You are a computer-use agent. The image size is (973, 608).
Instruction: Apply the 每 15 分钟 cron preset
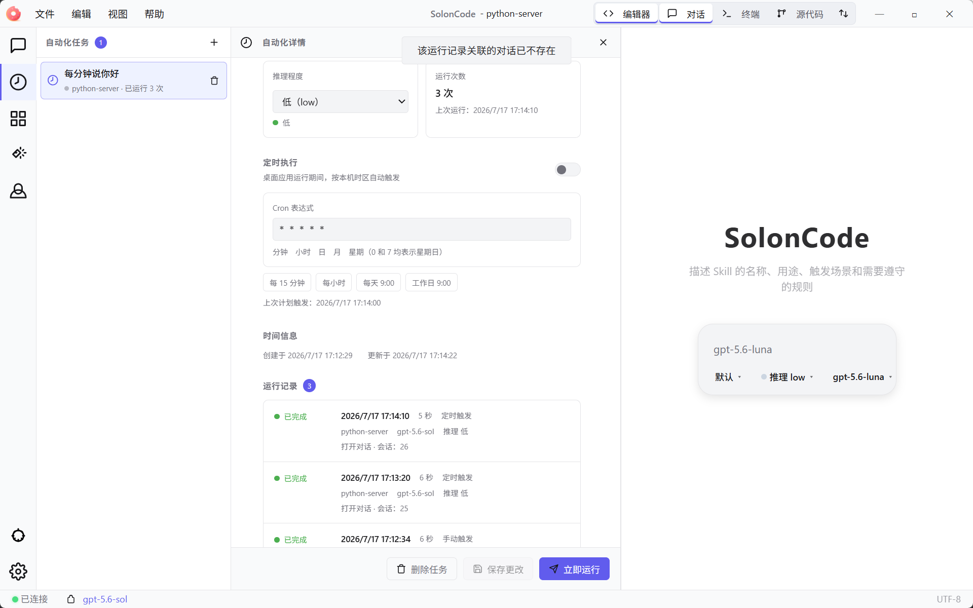(287, 283)
